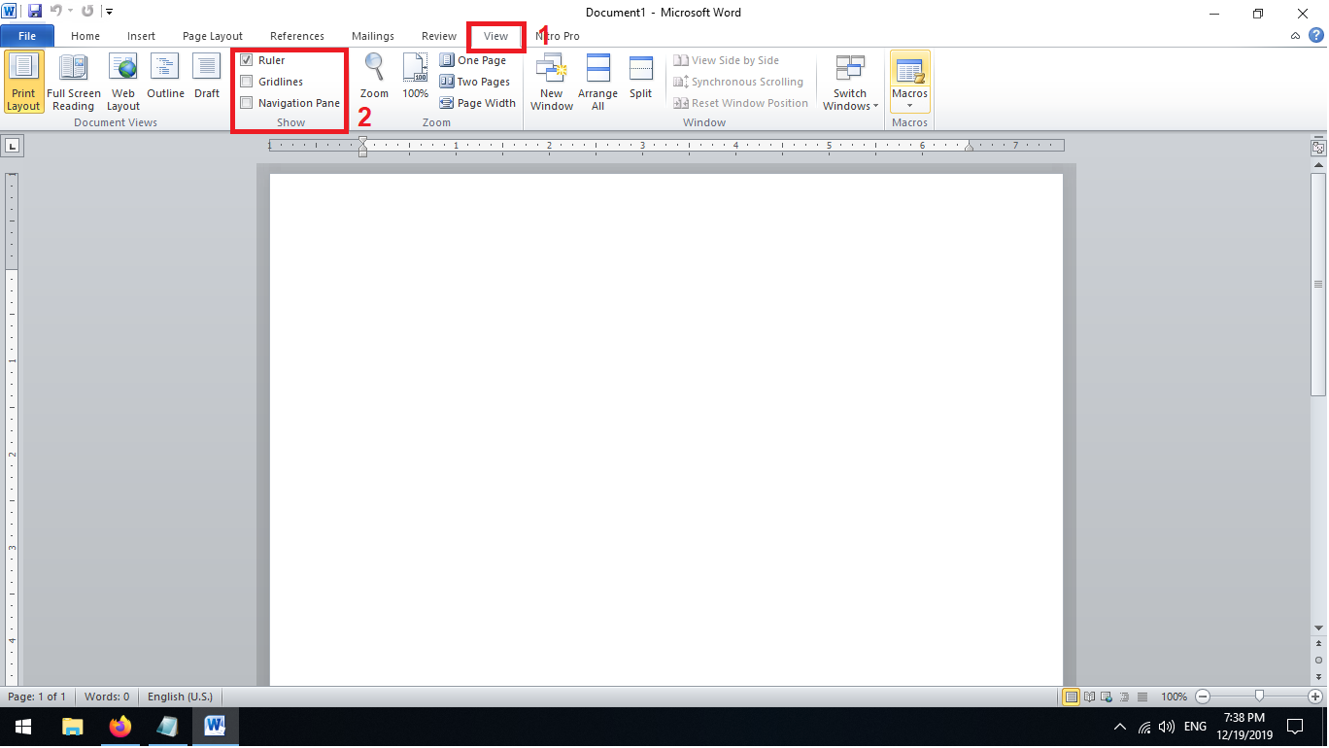Uncheck the Ruler checkbox
Image resolution: width=1329 pixels, height=748 pixels.
tap(247, 60)
